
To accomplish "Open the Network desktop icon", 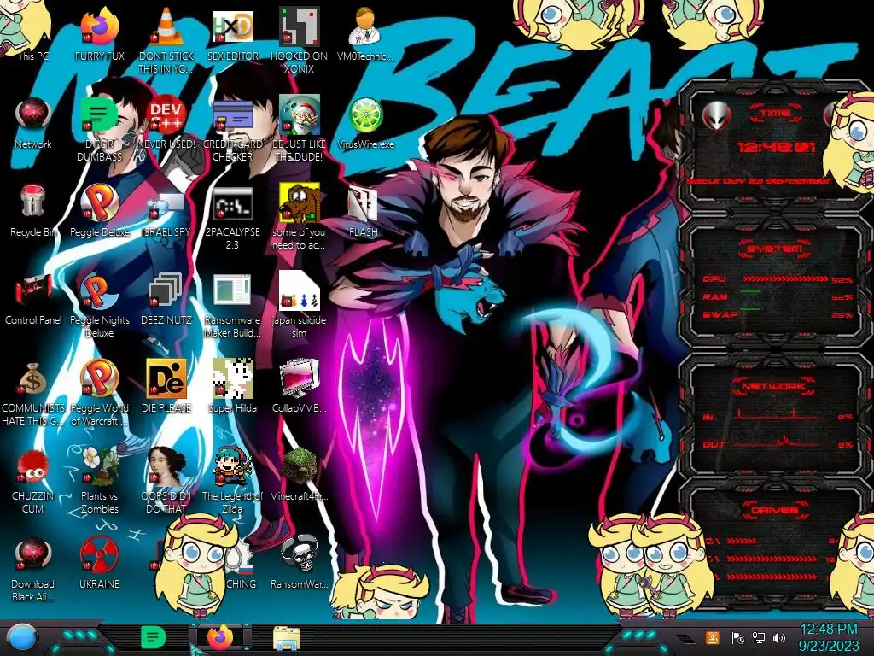I will (x=33, y=115).
